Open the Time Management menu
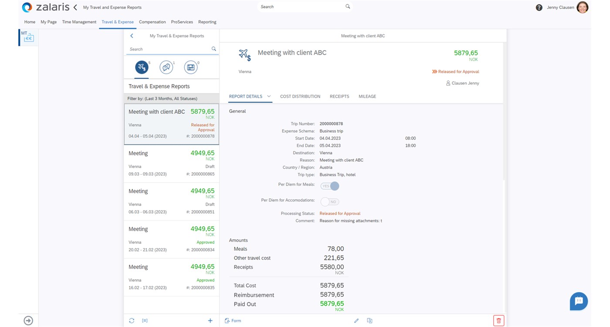 point(79,22)
